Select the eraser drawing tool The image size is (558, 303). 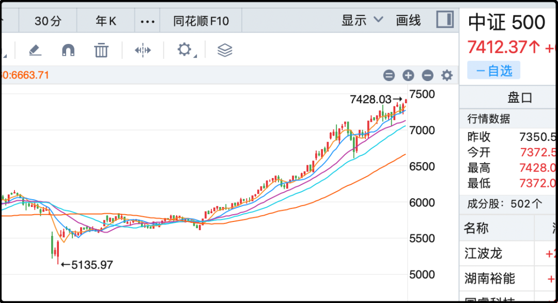(x=35, y=50)
